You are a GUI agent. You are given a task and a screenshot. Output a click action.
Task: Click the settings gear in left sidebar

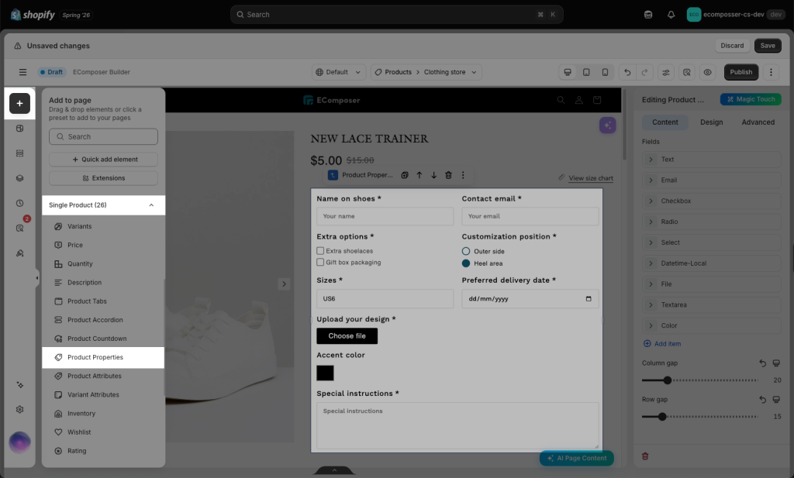(19, 409)
